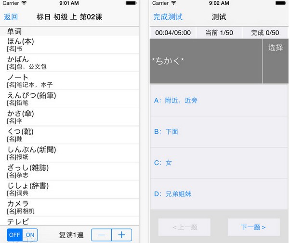Tap the lesson title 标日 初级 上 第02课
The image size is (289, 243).
tap(69, 17)
